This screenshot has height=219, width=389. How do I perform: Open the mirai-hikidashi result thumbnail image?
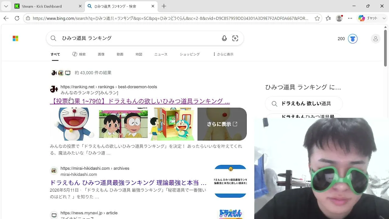click(x=230, y=181)
